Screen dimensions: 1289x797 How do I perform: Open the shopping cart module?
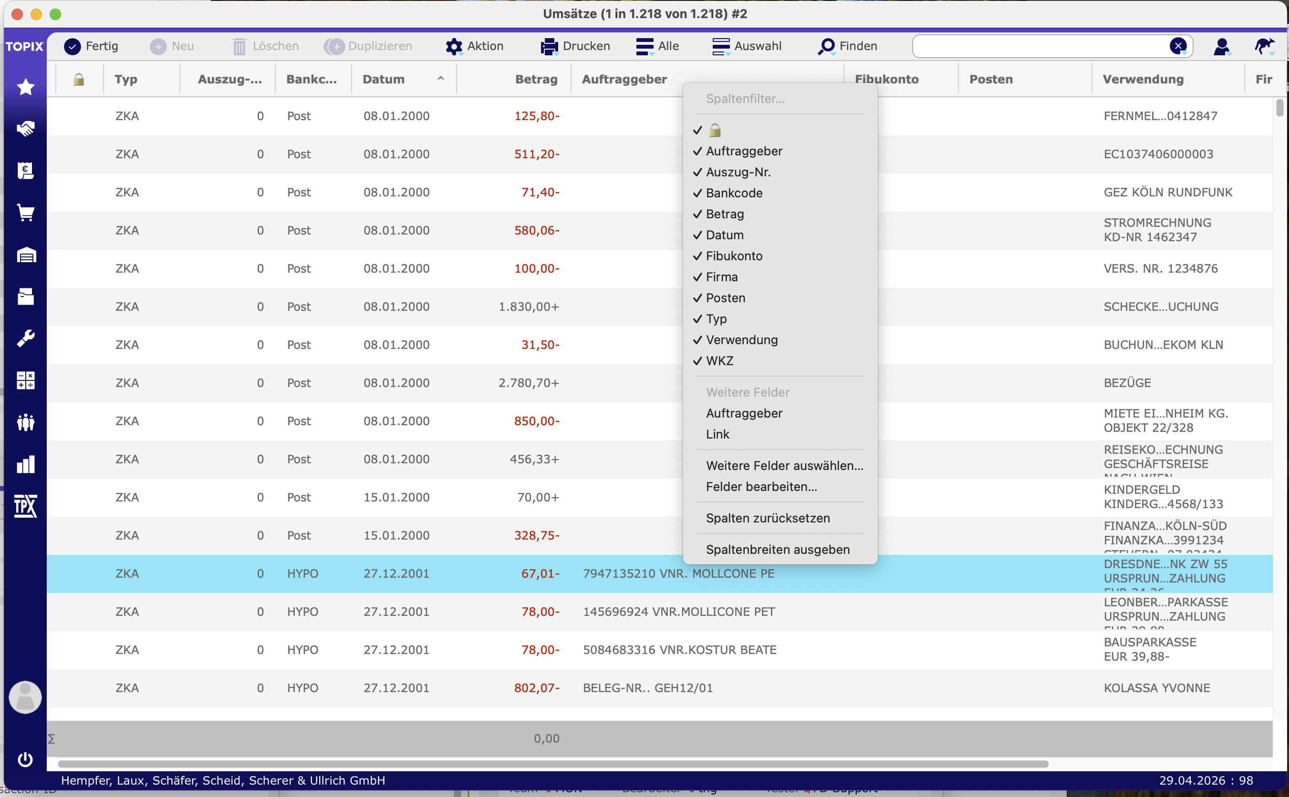click(x=25, y=213)
